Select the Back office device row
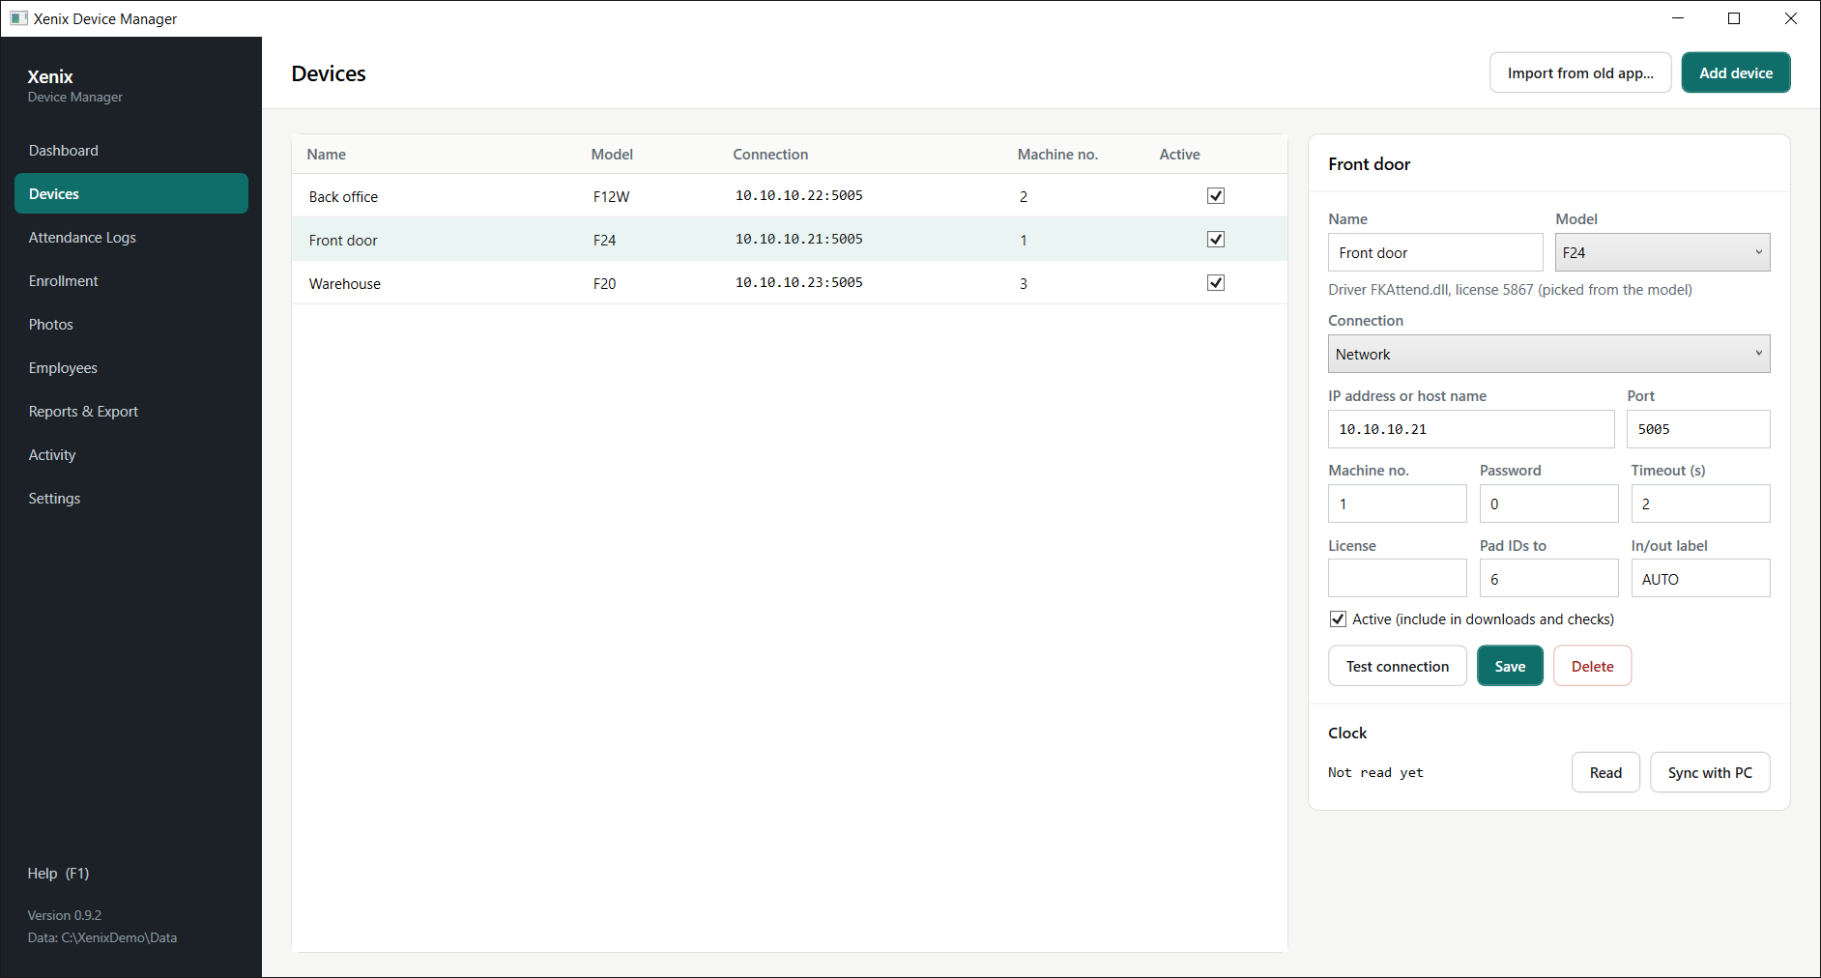 click(x=789, y=195)
